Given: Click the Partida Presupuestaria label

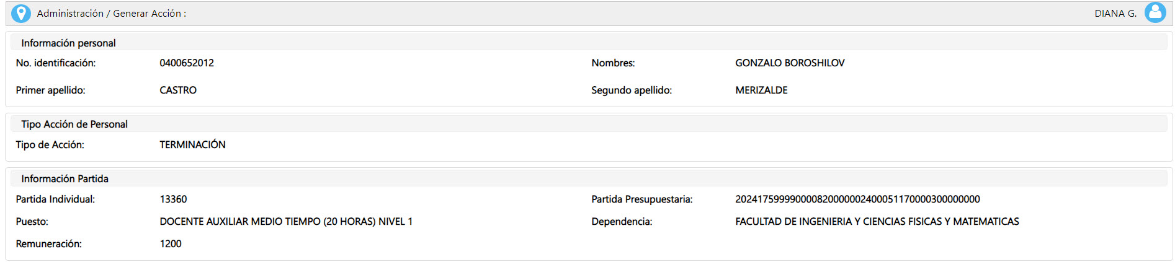Looking at the screenshot, I should (x=641, y=199).
